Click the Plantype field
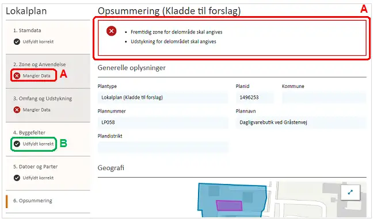The image size is (373, 219). (x=163, y=98)
